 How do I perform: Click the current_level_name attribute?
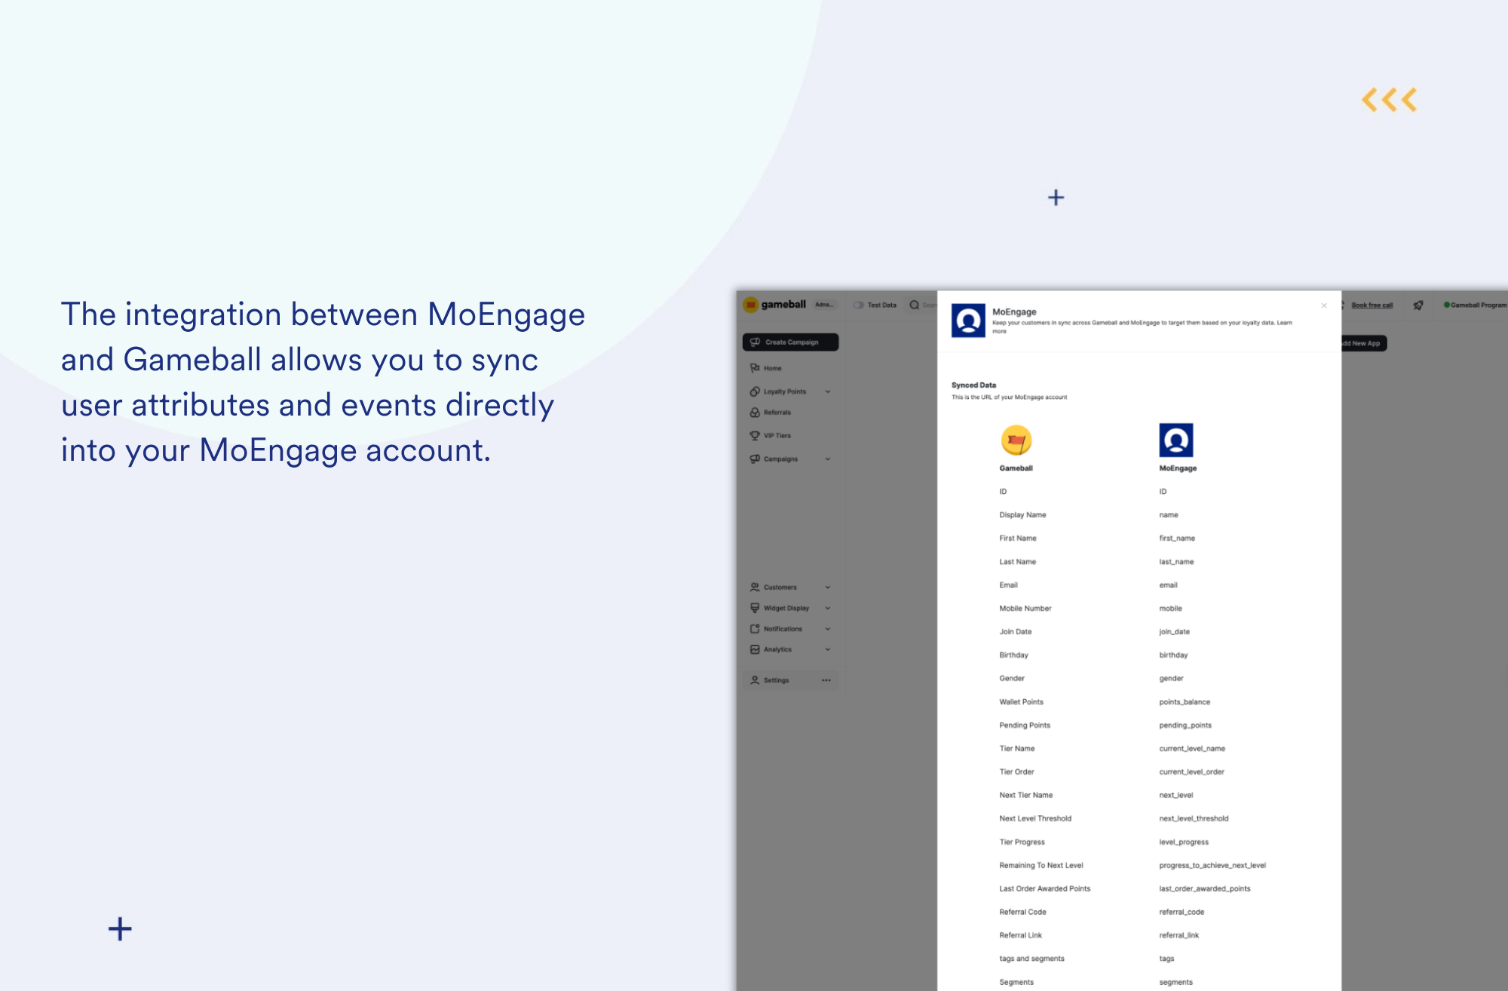tap(1192, 749)
